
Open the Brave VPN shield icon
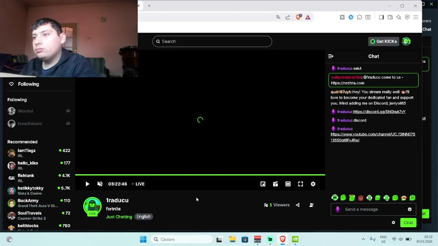tap(407, 17)
